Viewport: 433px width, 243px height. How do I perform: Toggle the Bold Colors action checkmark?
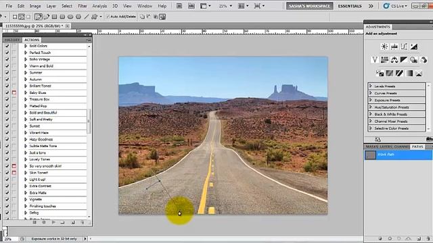7,46
